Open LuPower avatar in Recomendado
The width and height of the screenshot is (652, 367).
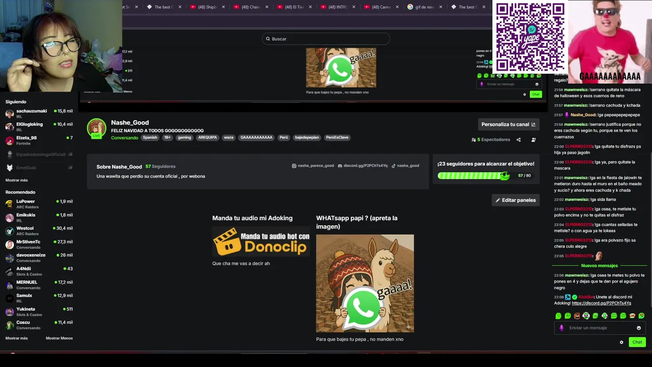(10, 204)
